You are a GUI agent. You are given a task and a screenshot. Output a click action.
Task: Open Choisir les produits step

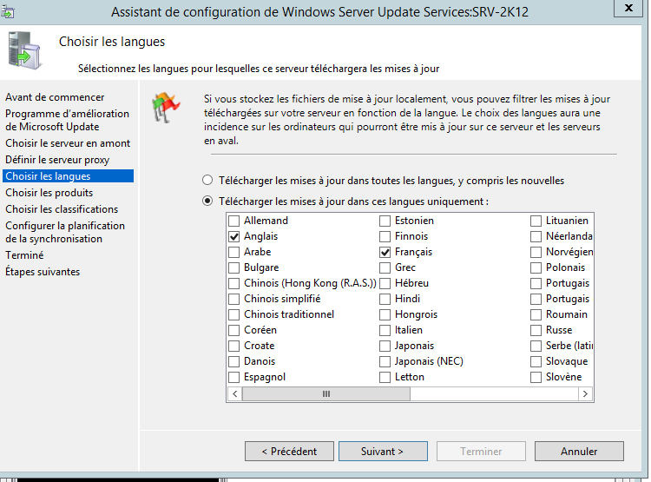click(49, 193)
